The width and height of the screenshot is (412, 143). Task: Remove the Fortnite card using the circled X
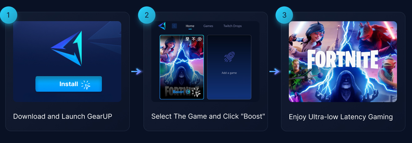(x=200, y=39)
